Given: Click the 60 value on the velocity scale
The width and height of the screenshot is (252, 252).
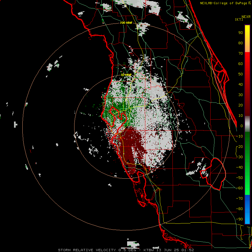Looking at the screenshot, I should click(241, 64).
